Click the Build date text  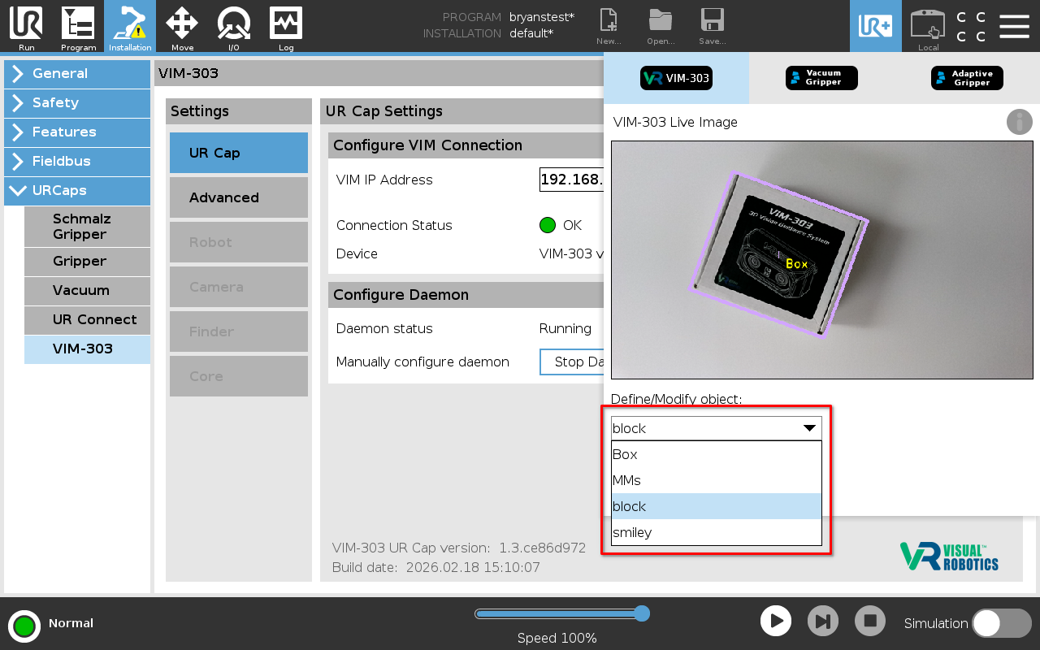pyautogui.click(x=436, y=567)
